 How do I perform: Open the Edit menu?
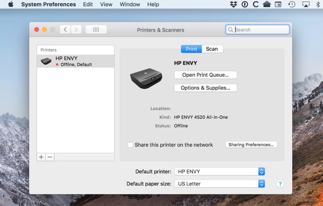tap(88, 4)
